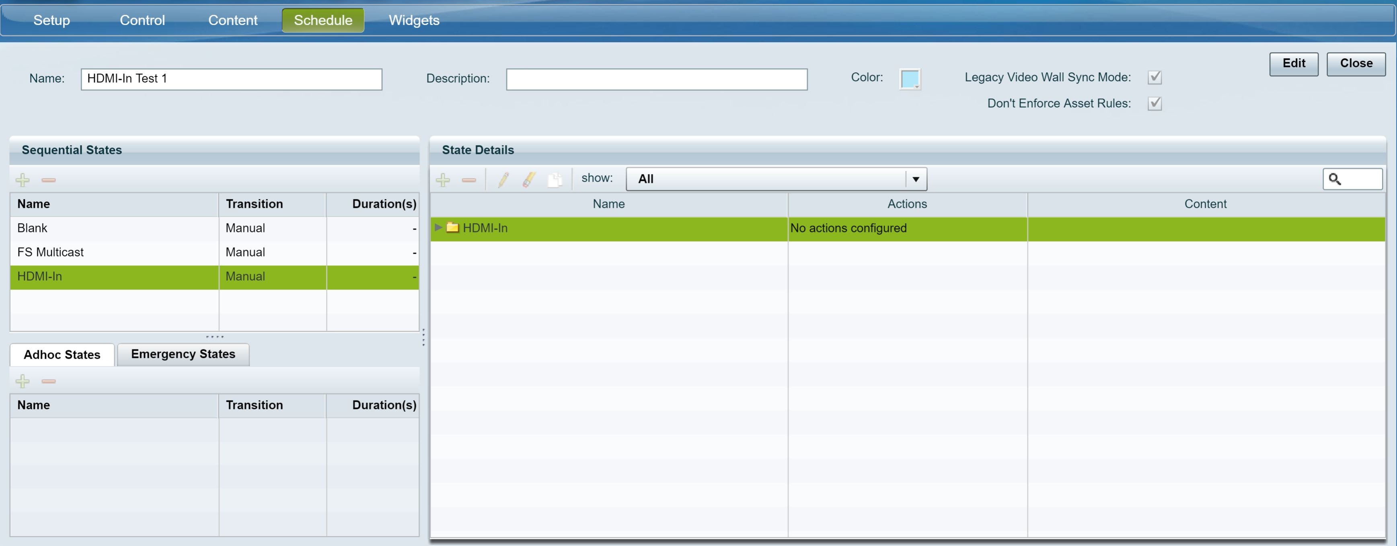Screen dimensions: 1397x546
Task: Click inside the Description input field
Action: tap(656, 79)
